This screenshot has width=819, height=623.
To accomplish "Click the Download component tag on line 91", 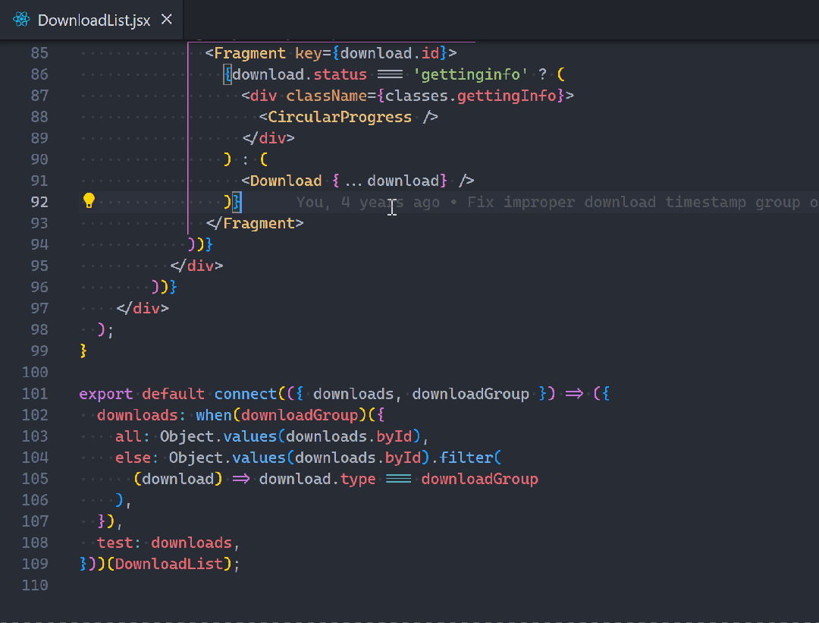I will [x=285, y=181].
